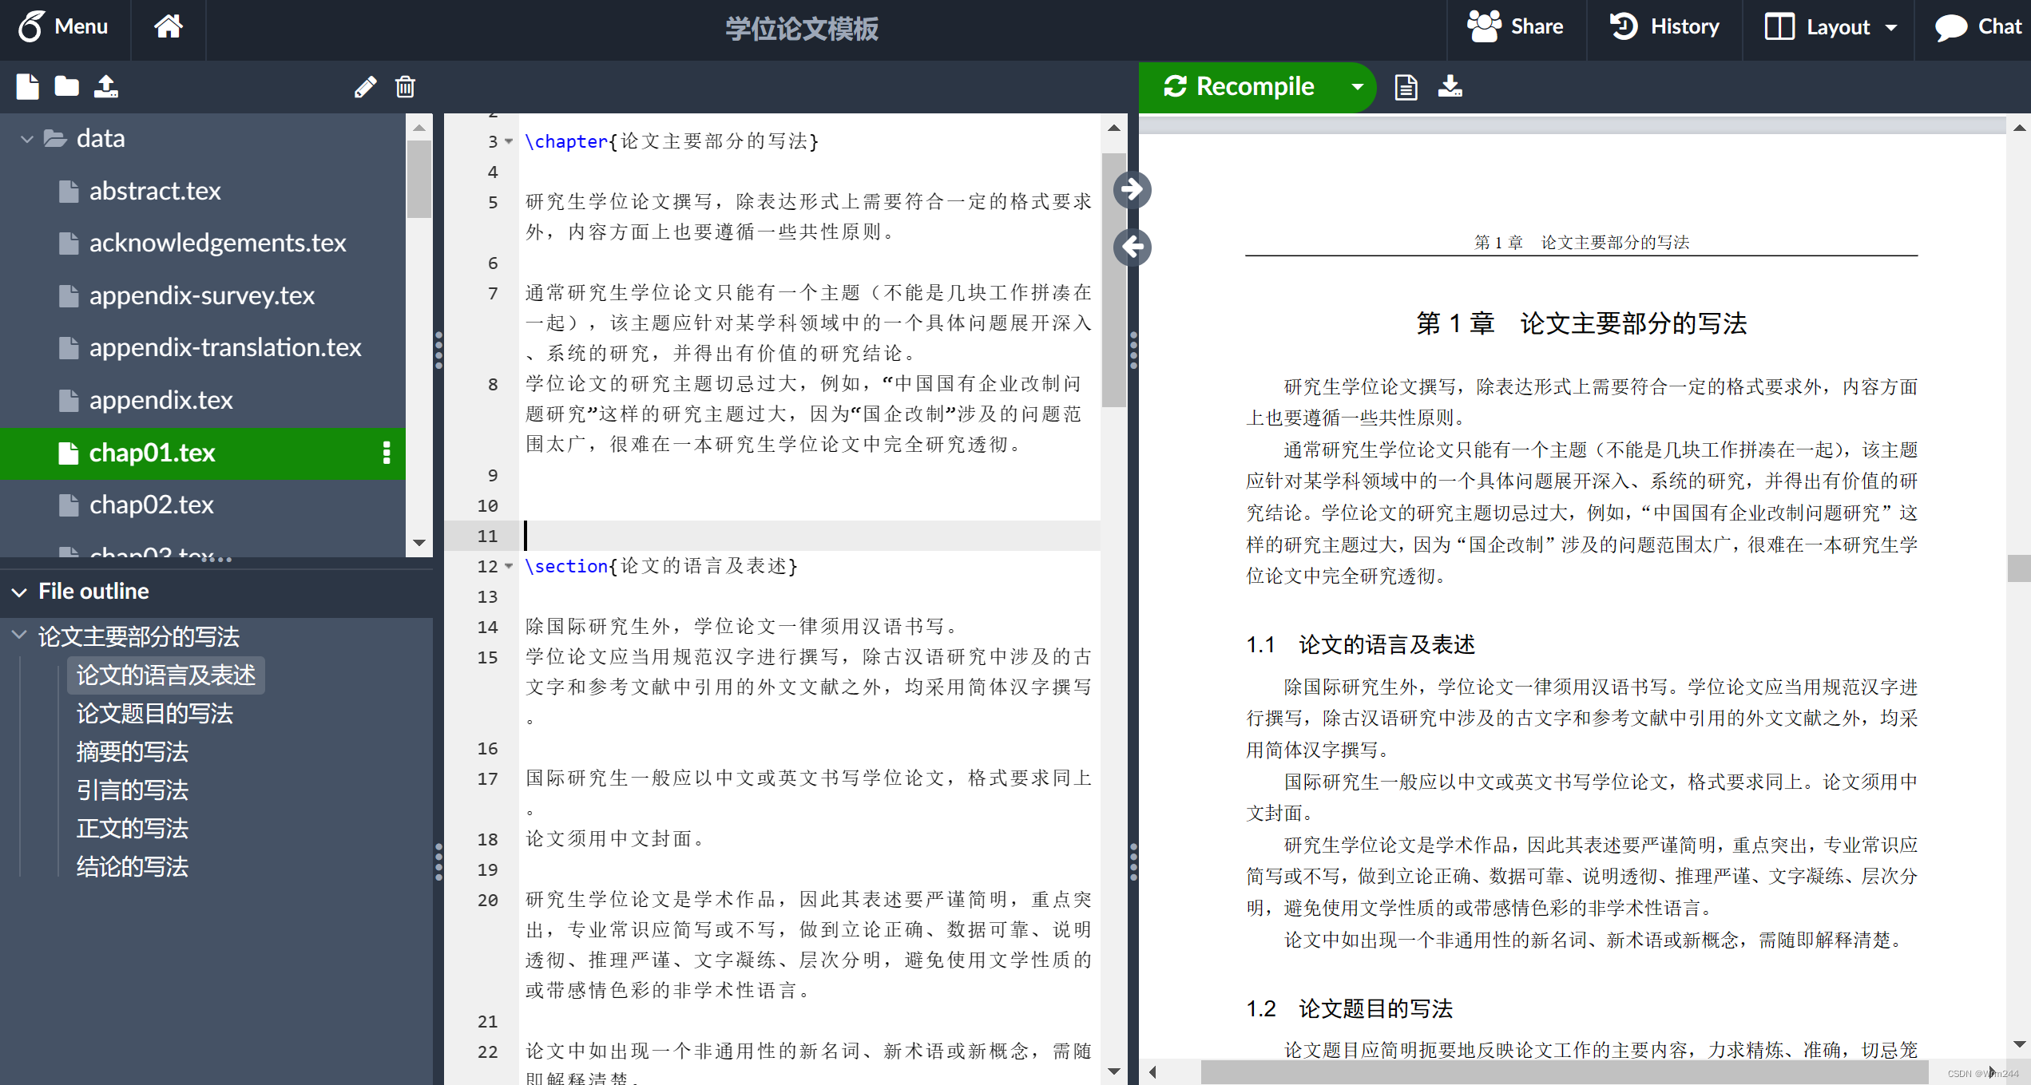Open the chap01.tex three-dot options menu
The height and width of the screenshot is (1085, 2031).
point(387,453)
